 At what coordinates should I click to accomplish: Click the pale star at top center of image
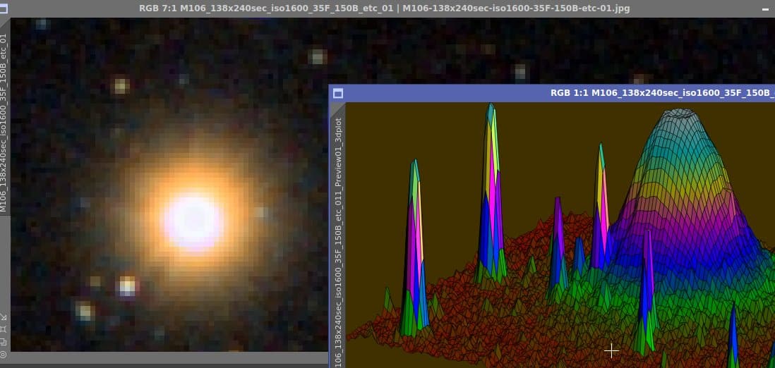point(318,57)
